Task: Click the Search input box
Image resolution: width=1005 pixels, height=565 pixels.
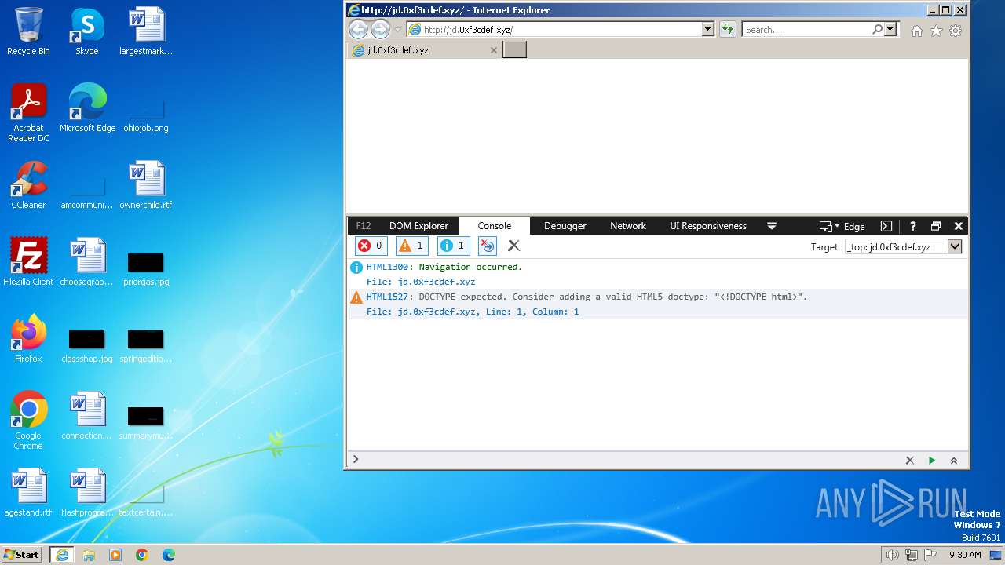Action: (x=806, y=29)
